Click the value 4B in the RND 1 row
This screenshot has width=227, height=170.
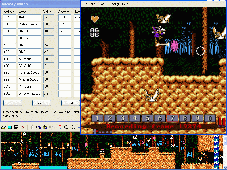click(x=49, y=31)
